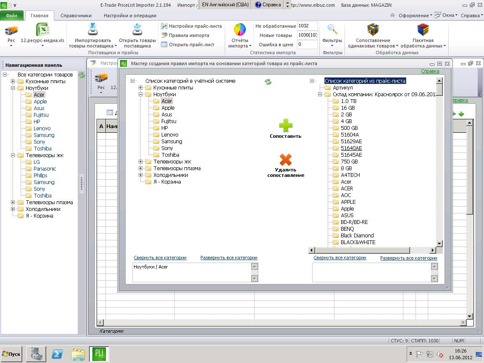
Task: Open the Справка menu at top right
Action: tap(472, 16)
